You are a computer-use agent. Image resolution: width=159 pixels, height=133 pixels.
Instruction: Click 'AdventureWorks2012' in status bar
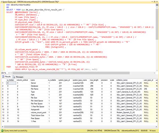(130, 131)
